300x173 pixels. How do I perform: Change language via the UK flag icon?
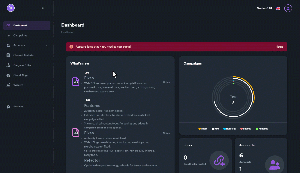(278, 8)
